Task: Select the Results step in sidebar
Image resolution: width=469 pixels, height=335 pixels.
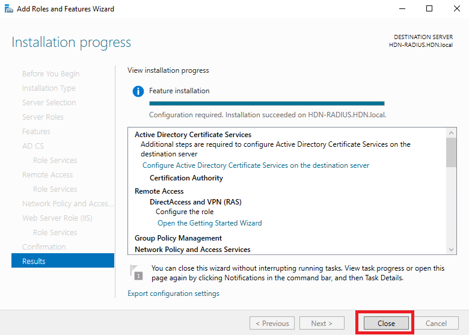Action: click(63, 261)
